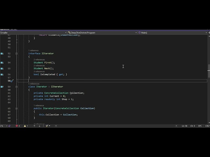This screenshot has width=210, height=157.
Task: Click the 'readonly' keyword on line 63
Action: pos(50,99)
